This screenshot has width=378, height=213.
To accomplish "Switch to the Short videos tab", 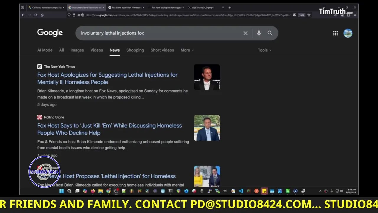I will coord(162,50).
